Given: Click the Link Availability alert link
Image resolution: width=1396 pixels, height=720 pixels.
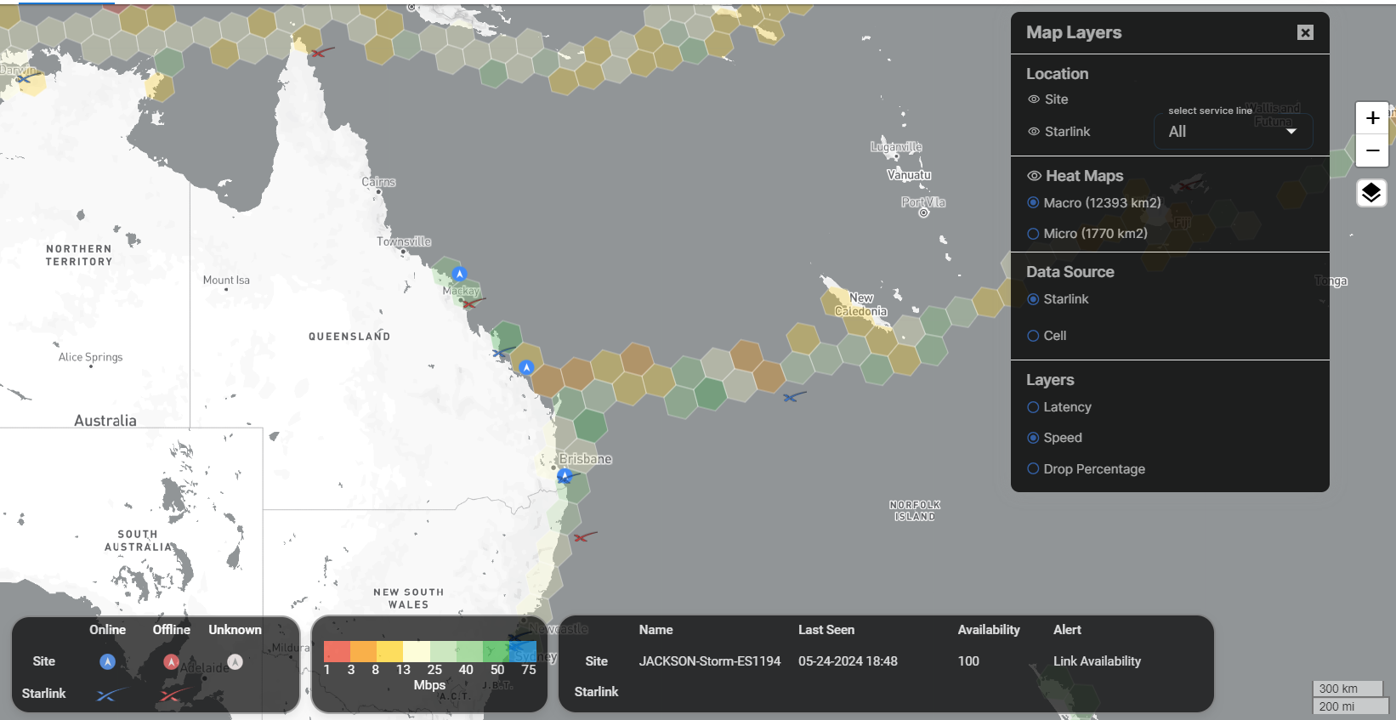Looking at the screenshot, I should tap(1097, 661).
